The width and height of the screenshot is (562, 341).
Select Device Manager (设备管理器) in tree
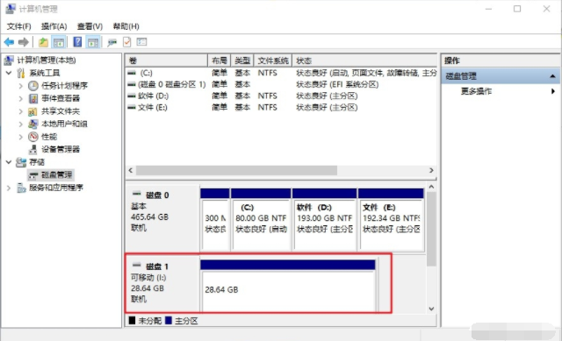61,149
